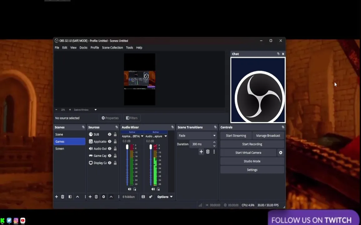Undock the Scene Transitions panel
Viewport: 361px width, 225px height.
tap(215, 127)
